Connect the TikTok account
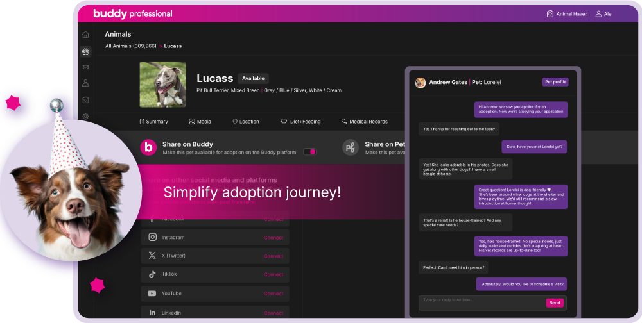 pos(273,274)
